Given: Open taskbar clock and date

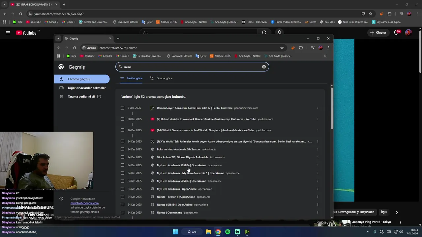Looking at the screenshot, I should coord(412,232).
